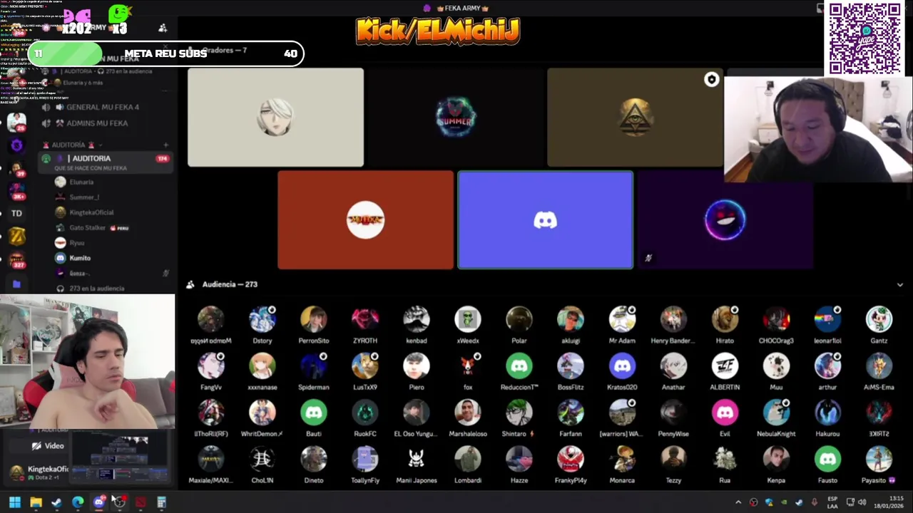Click the blue Discord-logo speaker tile
This screenshot has height=513, width=913.
545,220
